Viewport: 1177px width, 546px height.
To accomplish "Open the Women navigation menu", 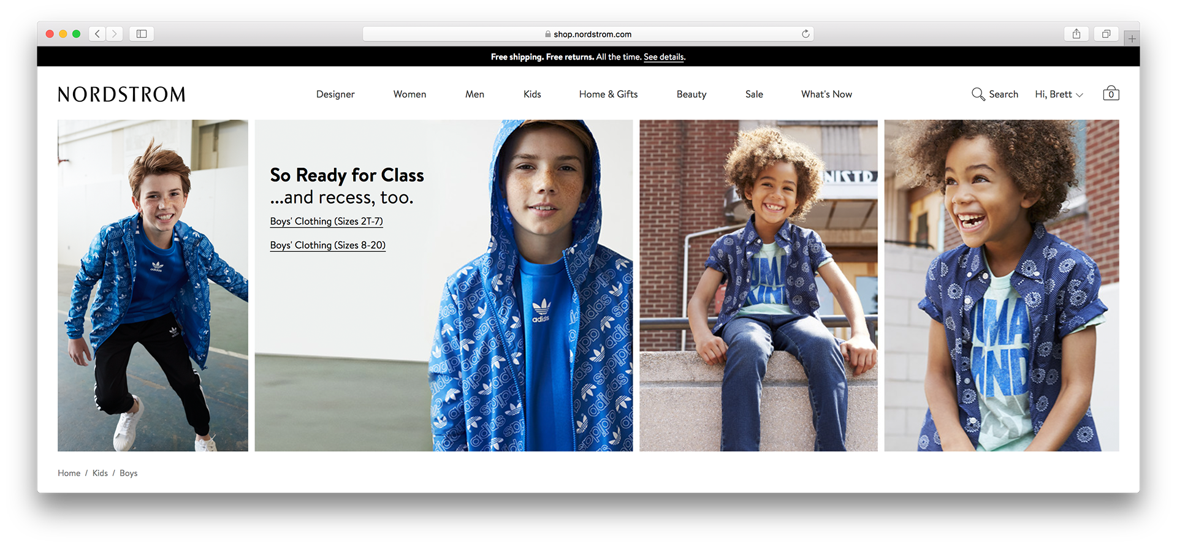I will [x=409, y=94].
